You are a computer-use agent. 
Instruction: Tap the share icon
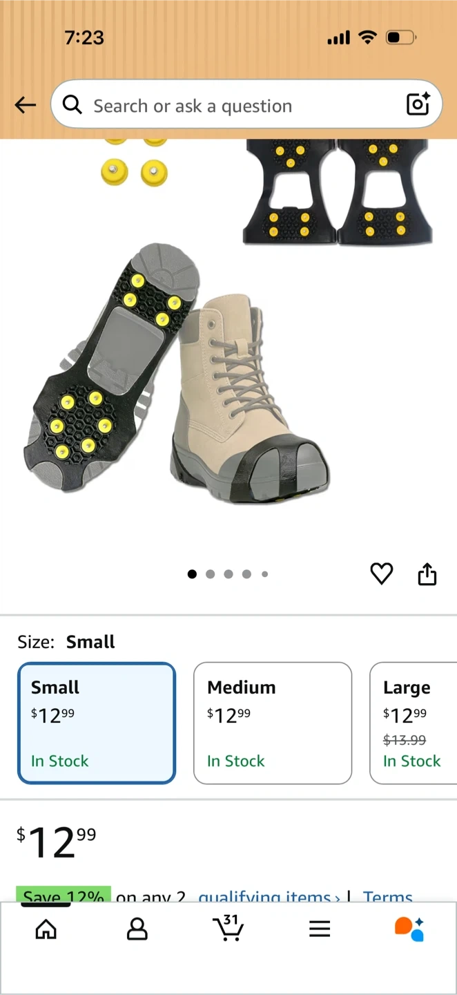(427, 574)
